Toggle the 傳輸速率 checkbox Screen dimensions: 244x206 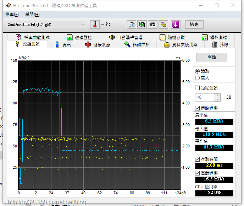pyautogui.click(x=197, y=108)
